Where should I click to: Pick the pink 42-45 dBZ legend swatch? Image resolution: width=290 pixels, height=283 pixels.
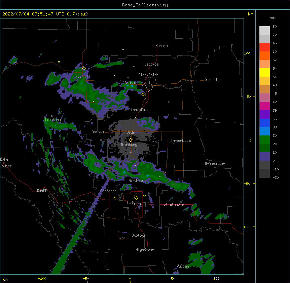click(264, 98)
